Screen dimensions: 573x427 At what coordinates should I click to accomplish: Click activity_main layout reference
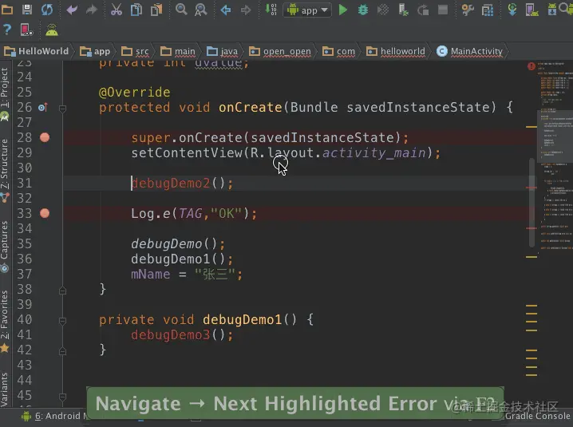[x=373, y=153]
